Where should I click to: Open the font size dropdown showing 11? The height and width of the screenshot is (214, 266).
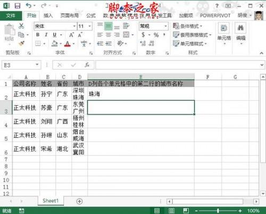click(x=90, y=26)
